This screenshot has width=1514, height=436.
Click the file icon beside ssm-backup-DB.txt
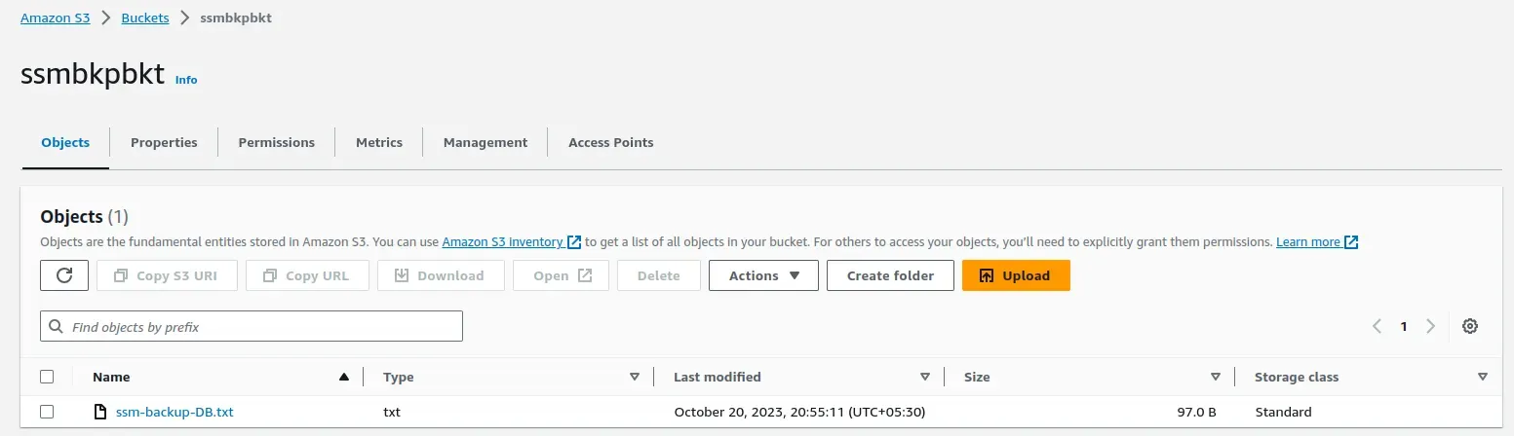pos(99,412)
